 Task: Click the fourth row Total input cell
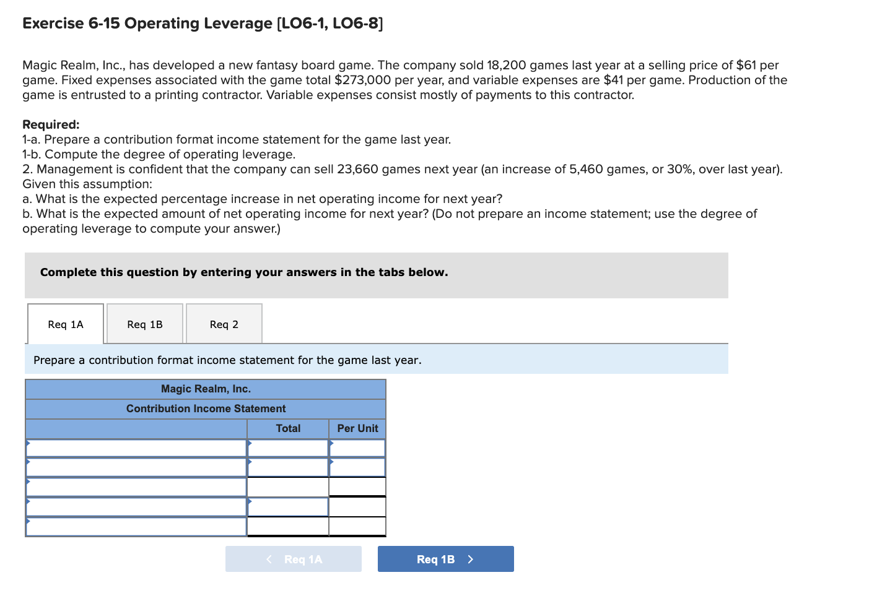[x=288, y=506]
